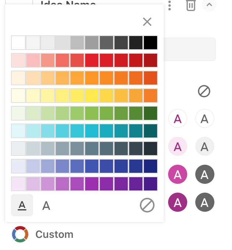Apply the dark purple circle A style

[178, 202]
